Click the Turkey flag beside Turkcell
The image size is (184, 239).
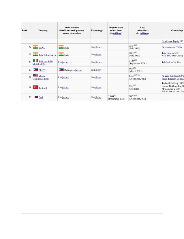point(35,87)
